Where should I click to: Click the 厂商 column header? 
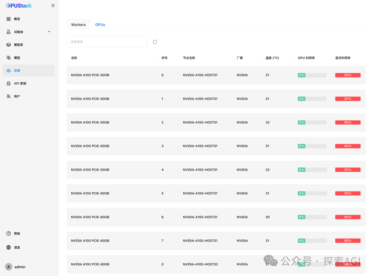tap(240, 58)
